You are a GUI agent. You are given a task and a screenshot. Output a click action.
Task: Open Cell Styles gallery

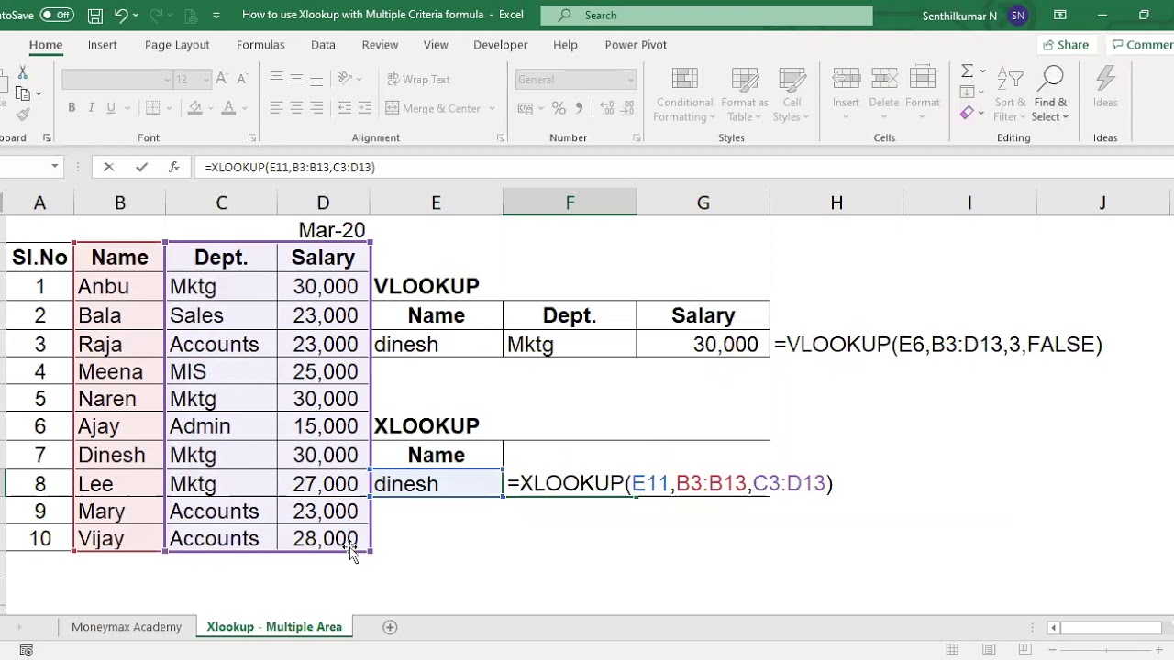[792, 94]
